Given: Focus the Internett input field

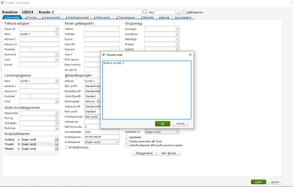Looking at the screenshot, I should (102, 44).
